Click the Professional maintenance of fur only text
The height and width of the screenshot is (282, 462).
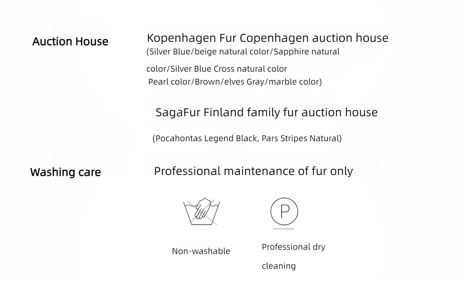[x=253, y=171]
